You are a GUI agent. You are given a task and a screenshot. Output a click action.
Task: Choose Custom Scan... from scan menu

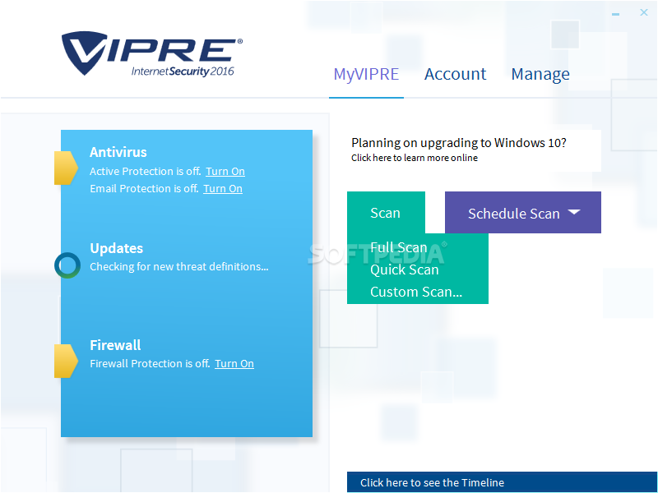pos(416,292)
